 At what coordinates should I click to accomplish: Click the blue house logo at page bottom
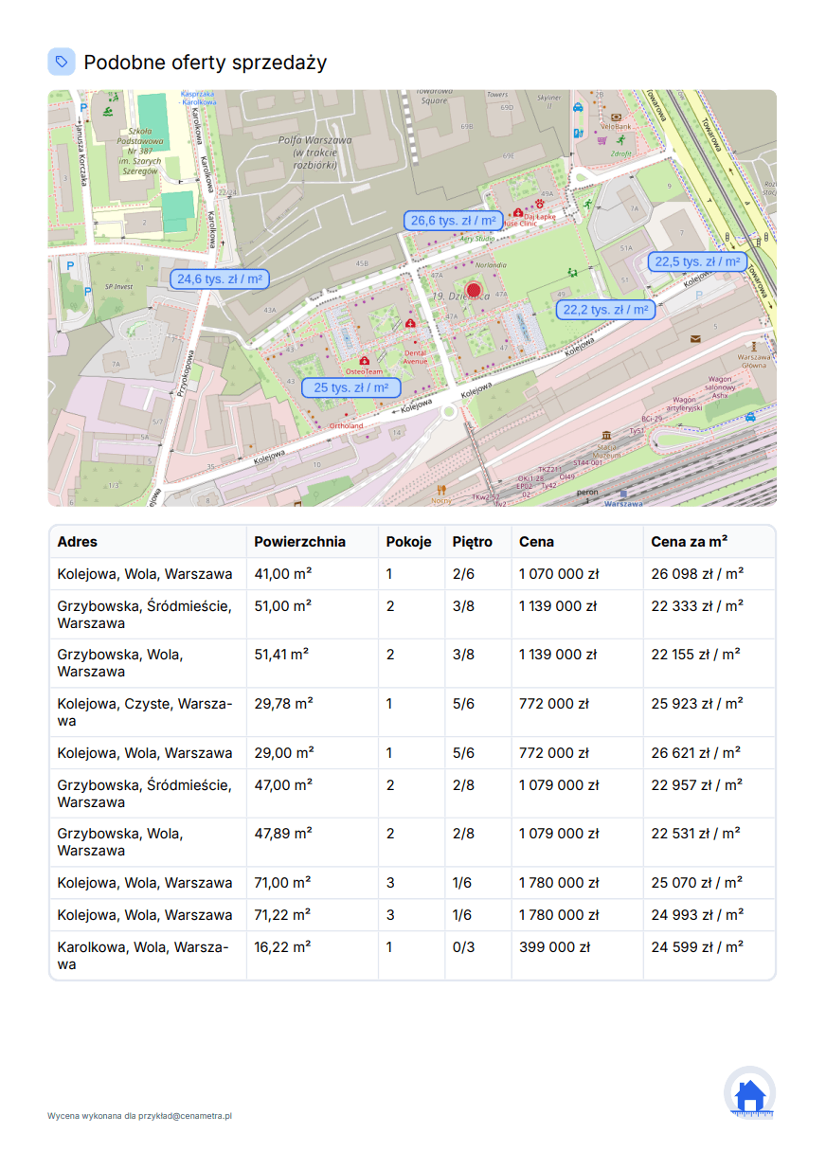coord(749,1094)
